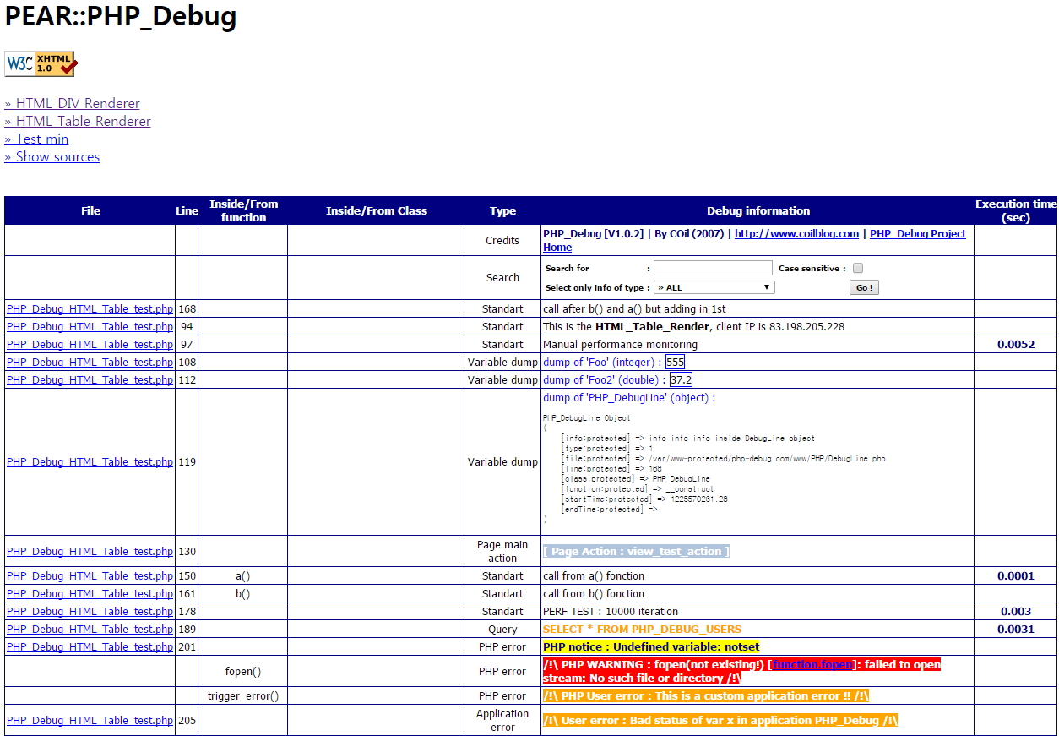Follow the Test min link
This screenshot has height=736, width=1059.
point(36,139)
